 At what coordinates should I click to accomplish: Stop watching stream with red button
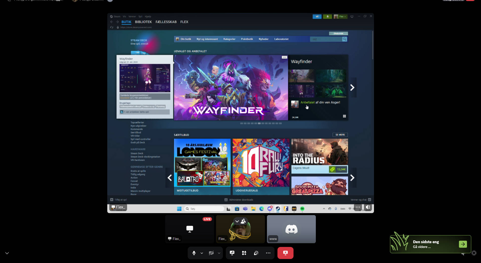tap(285, 253)
